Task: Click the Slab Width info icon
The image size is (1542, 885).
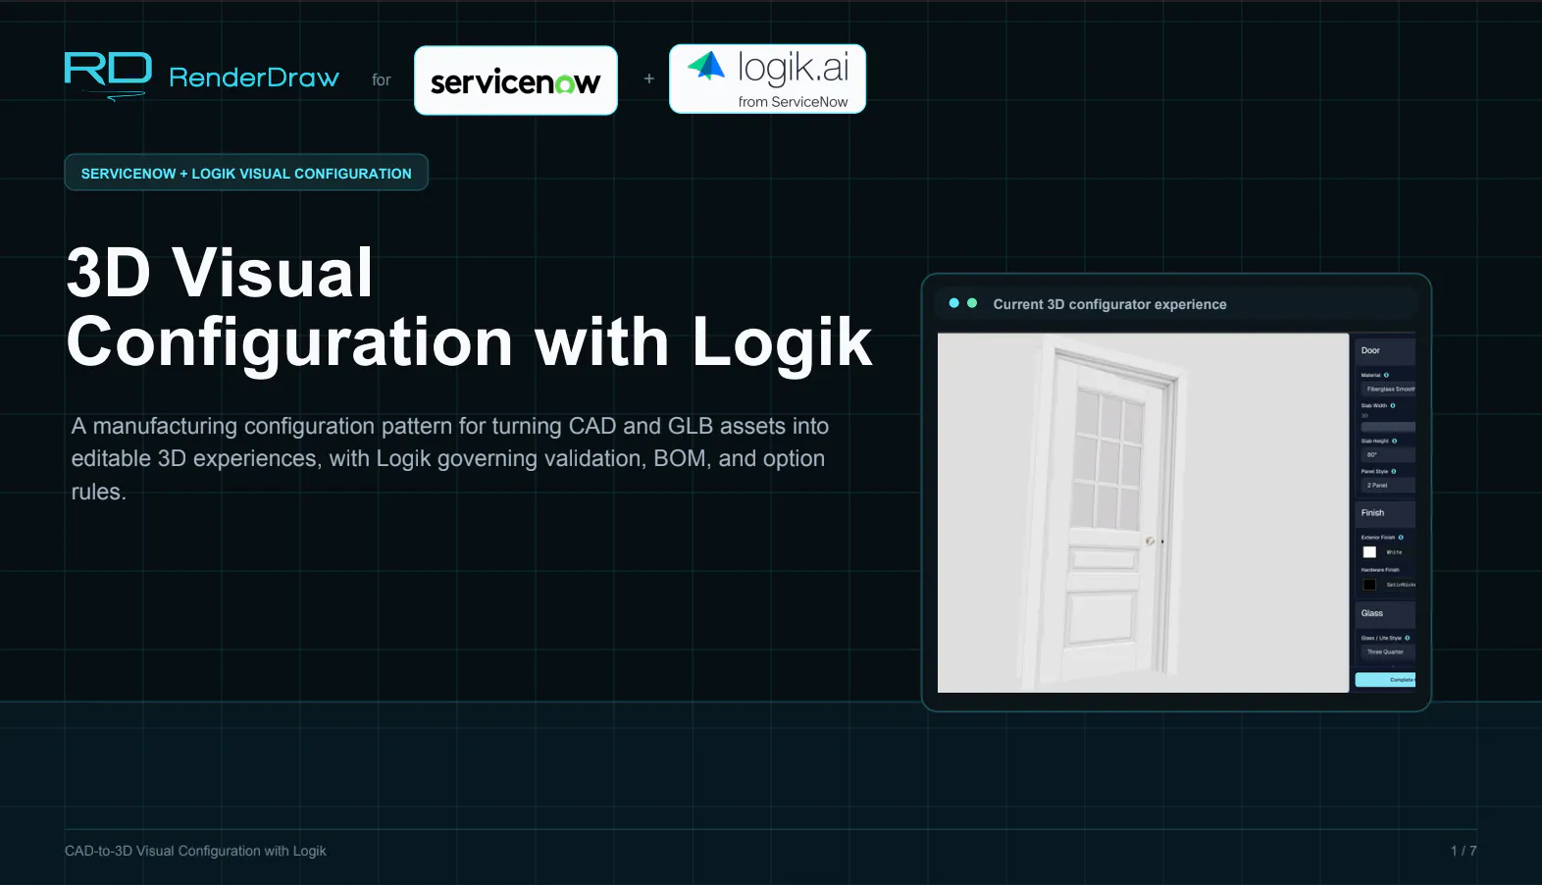Action: [x=1393, y=405]
